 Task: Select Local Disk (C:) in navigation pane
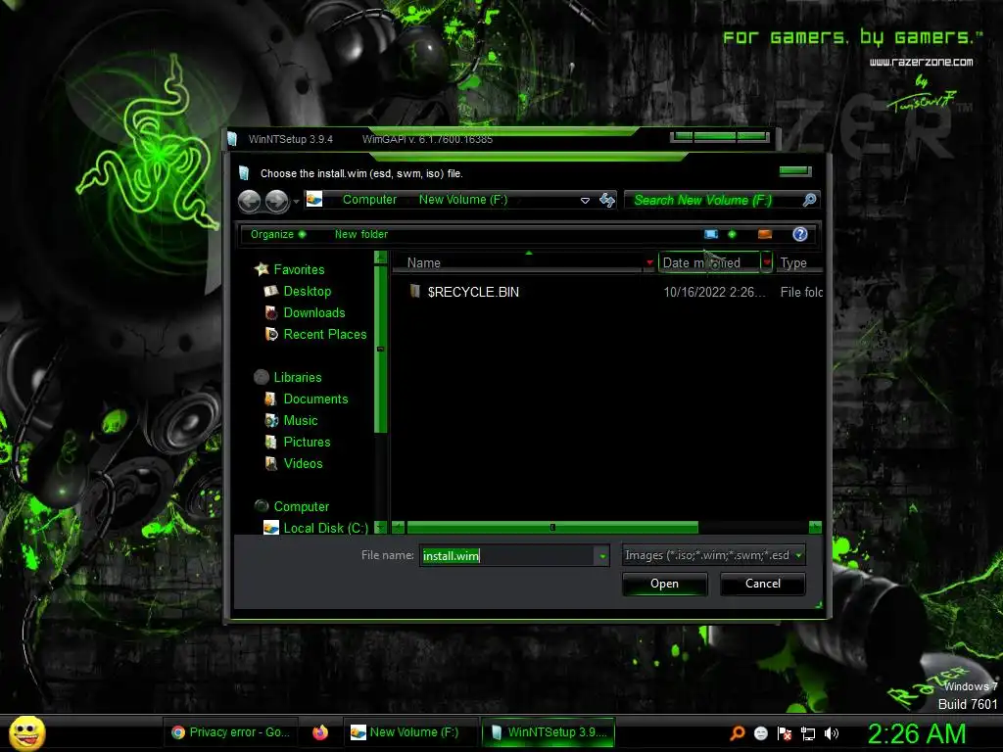click(x=325, y=528)
